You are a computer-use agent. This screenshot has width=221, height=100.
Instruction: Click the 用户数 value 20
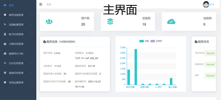83,24
